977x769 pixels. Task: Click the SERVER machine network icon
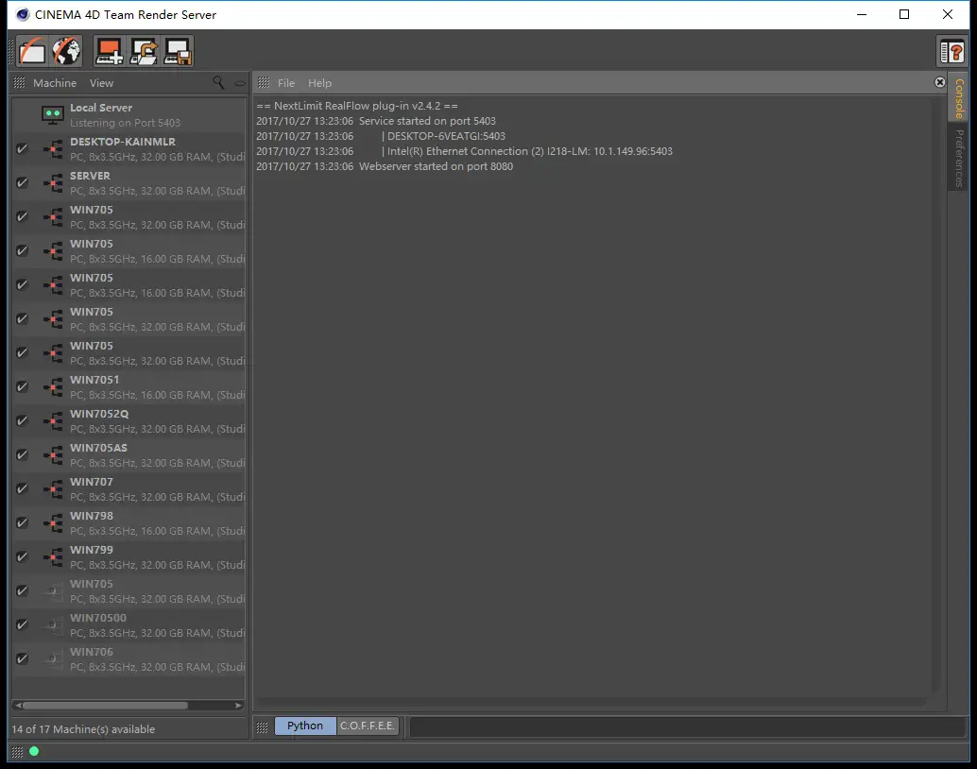[x=54, y=182]
